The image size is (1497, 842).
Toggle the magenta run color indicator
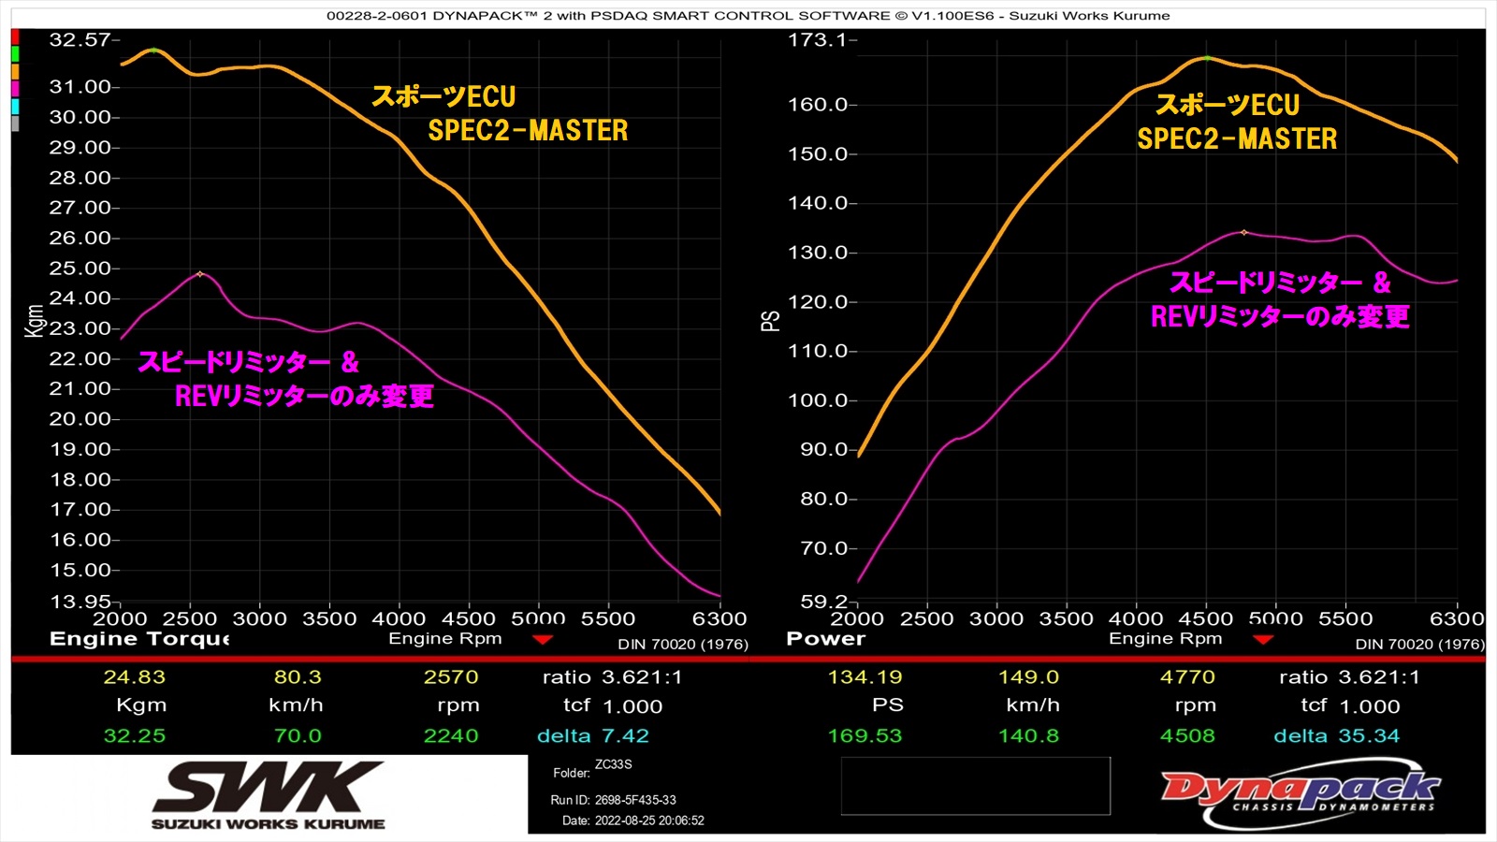(15, 89)
